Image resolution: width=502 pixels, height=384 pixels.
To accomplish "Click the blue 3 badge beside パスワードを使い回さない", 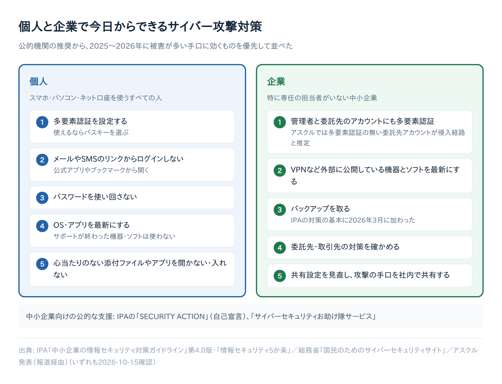I will click(42, 198).
